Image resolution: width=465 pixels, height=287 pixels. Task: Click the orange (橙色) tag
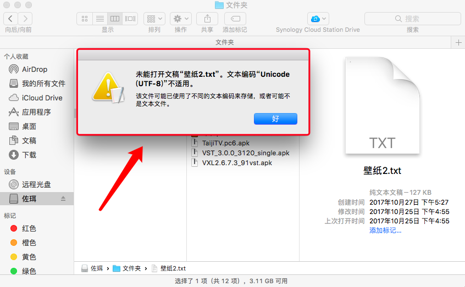click(23, 243)
